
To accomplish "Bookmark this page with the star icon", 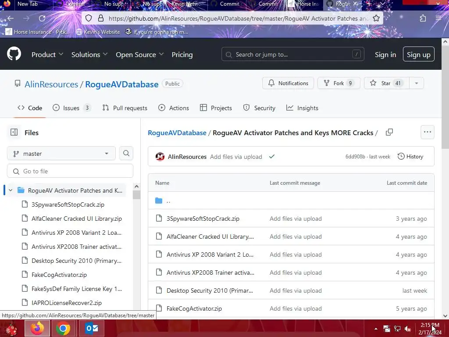I will (x=376, y=18).
